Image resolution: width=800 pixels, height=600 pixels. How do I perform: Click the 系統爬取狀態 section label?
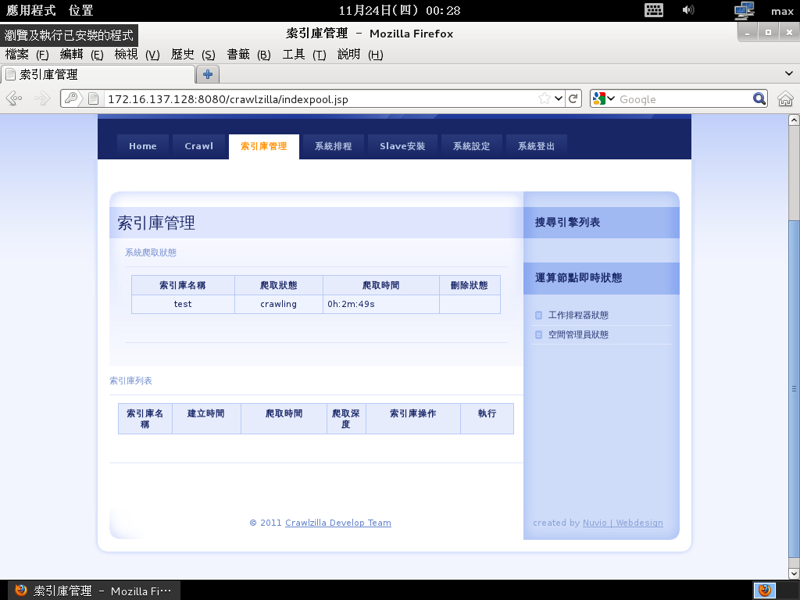pyautogui.click(x=151, y=252)
